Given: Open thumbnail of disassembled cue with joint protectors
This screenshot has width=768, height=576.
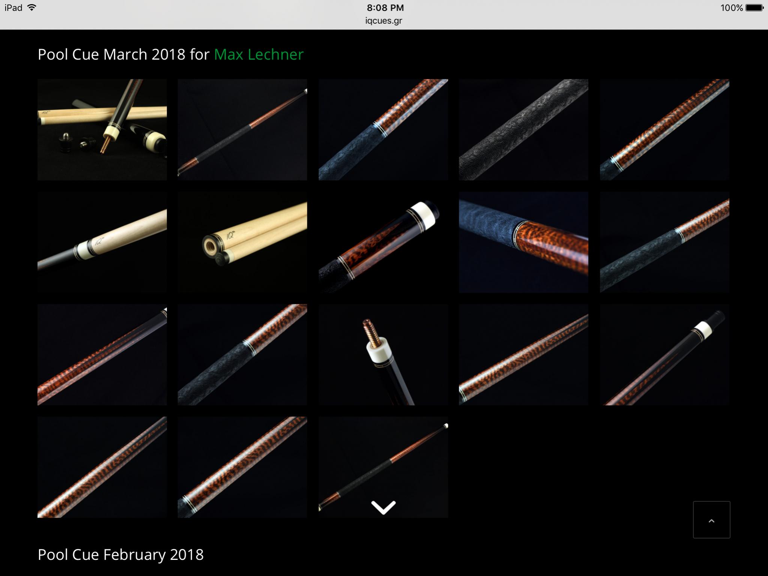Looking at the screenshot, I should coord(102,129).
